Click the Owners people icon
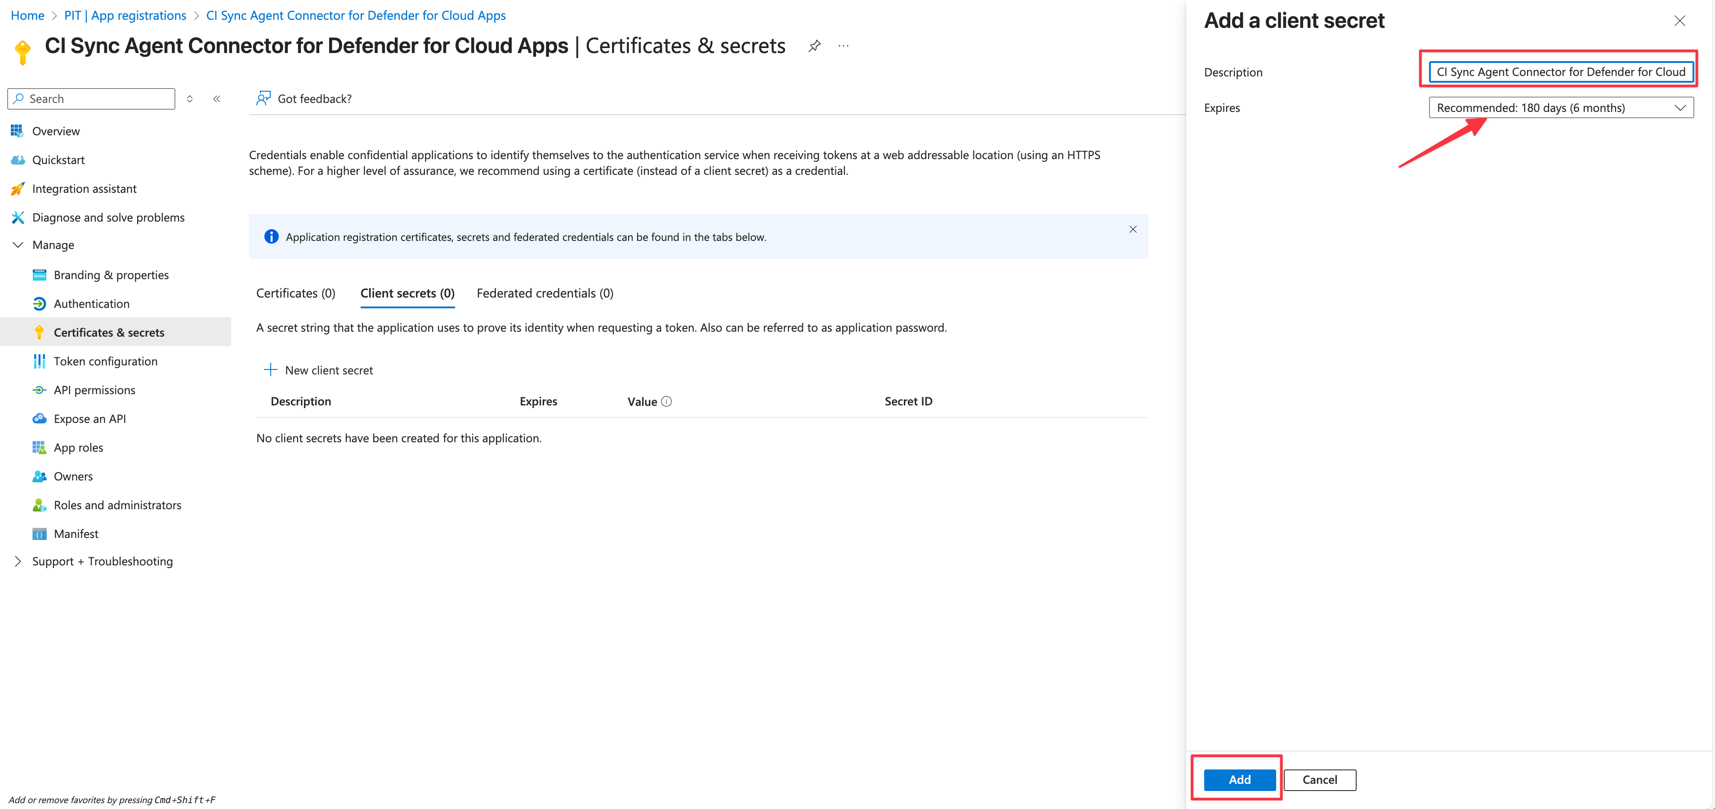 click(x=39, y=476)
